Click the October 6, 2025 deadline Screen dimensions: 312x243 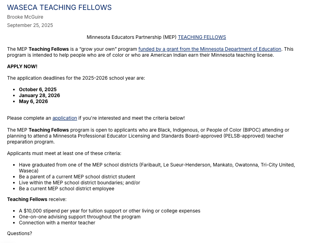38,90
